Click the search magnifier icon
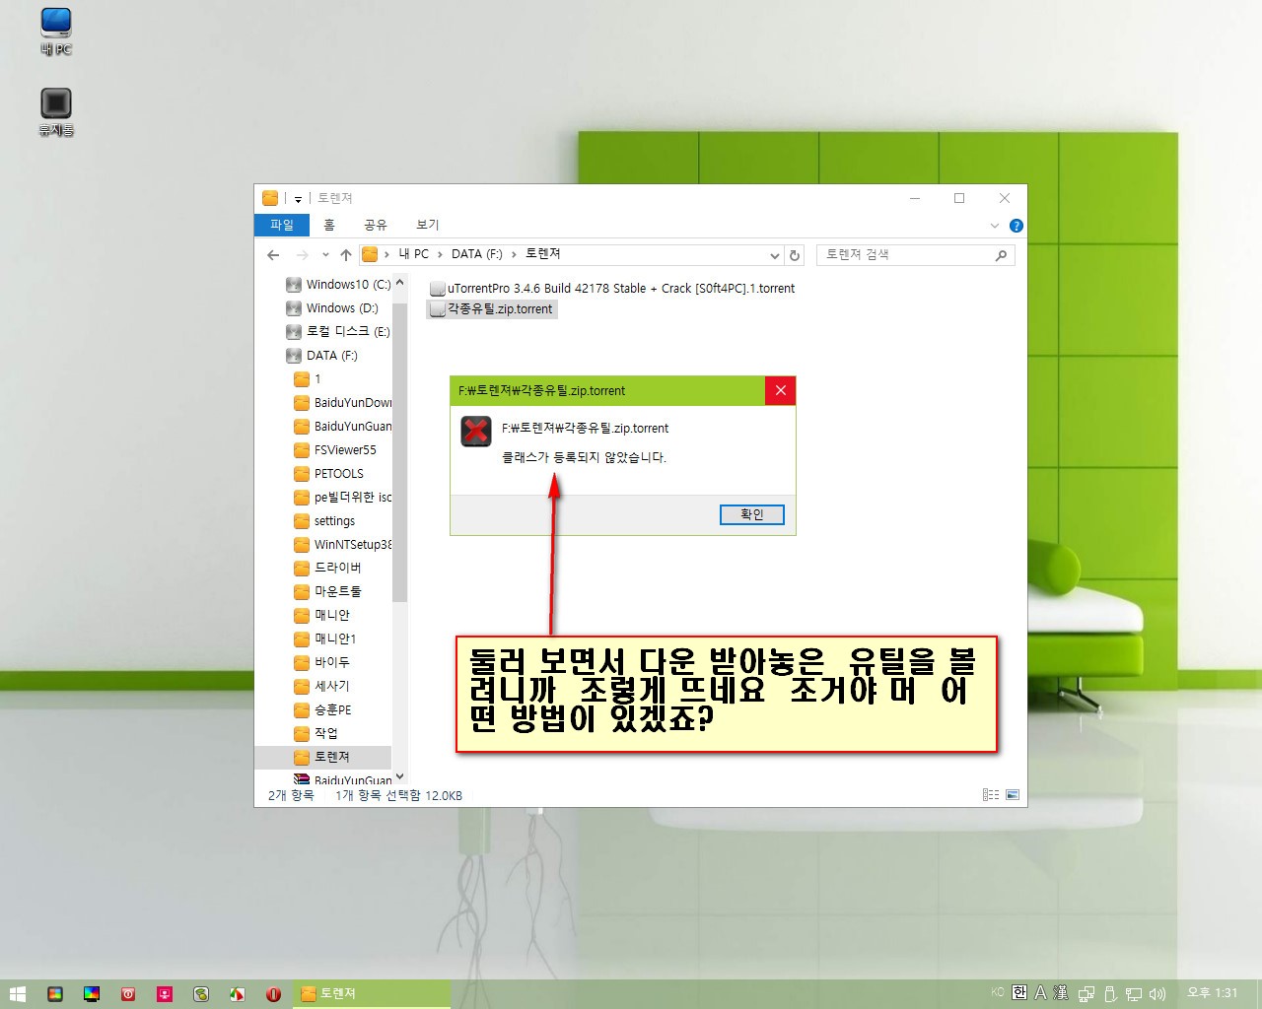The image size is (1262, 1009). (1001, 255)
